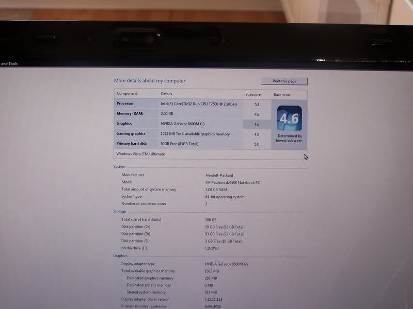This screenshot has height=309, width=413.
Task: Click the Display adapter type label
Action: (x=138, y=264)
